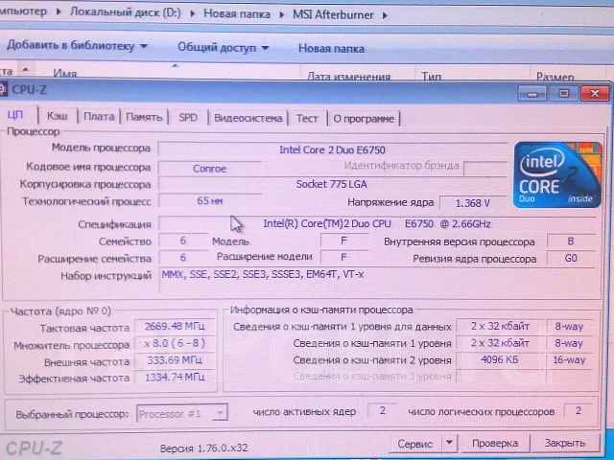Open the Тест tab
Viewport: 614px width, 460px height.
pos(307,118)
